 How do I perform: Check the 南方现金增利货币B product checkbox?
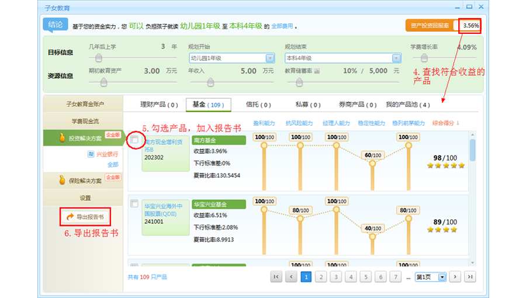point(134,140)
